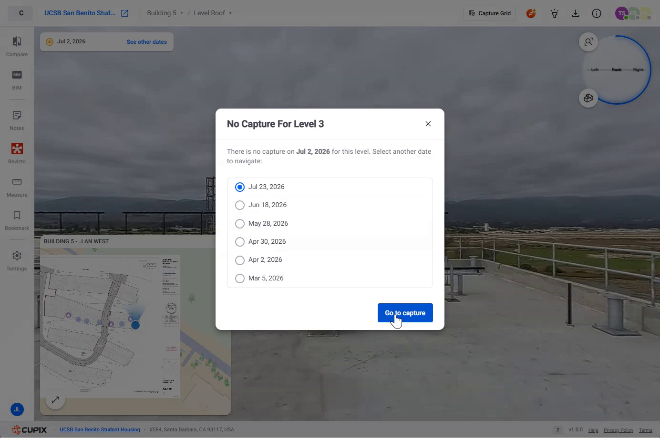Open the Compare tool in sidebar
Image resolution: width=660 pixels, height=438 pixels.
[x=17, y=47]
